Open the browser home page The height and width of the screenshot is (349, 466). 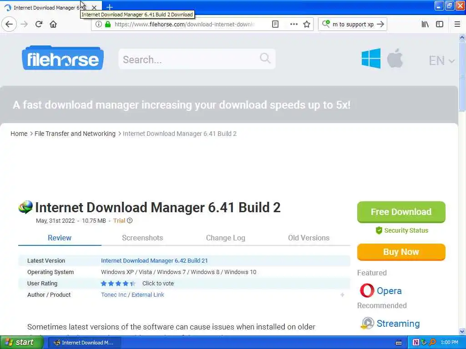coord(53,25)
